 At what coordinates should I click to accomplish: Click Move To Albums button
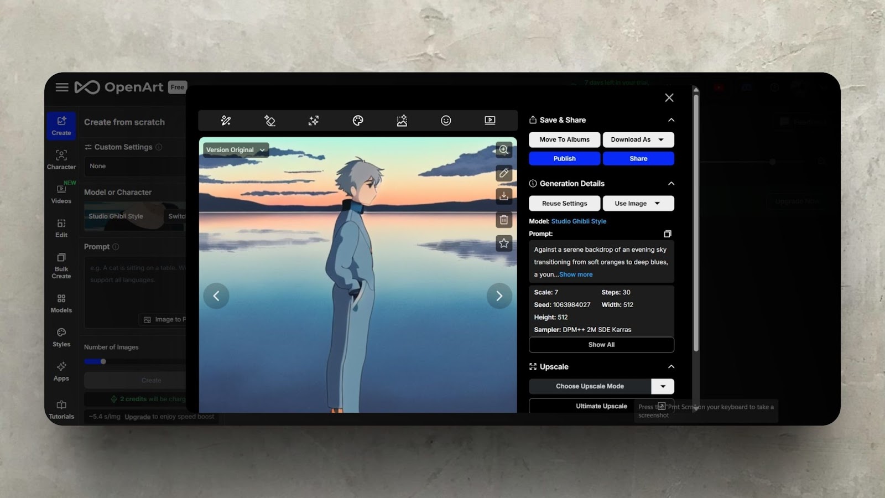pyautogui.click(x=564, y=140)
